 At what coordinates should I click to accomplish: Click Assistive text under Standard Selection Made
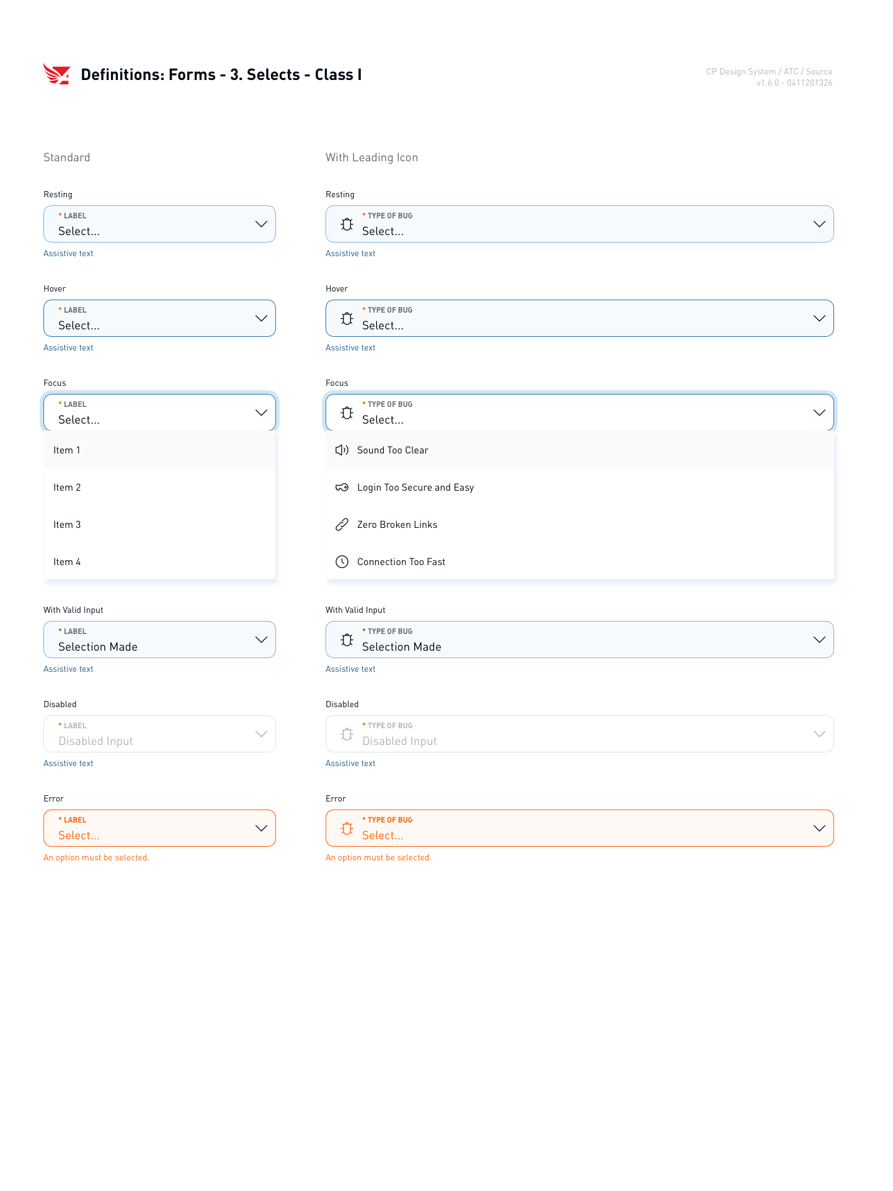click(68, 669)
